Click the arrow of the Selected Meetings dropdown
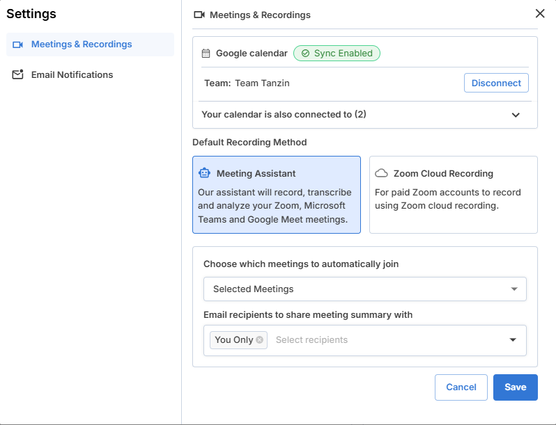 [513, 289]
